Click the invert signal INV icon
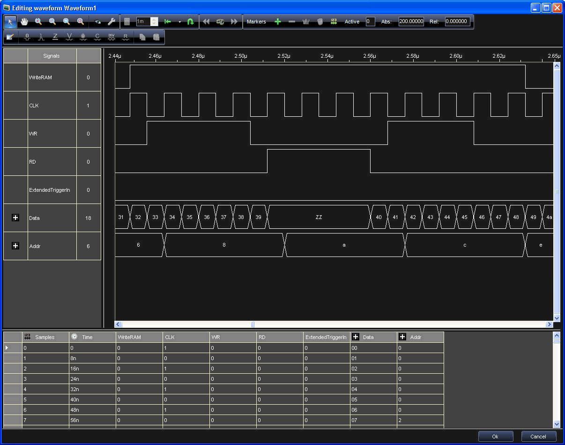The height and width of the screenshot is (445, 565). (x=112, y=37)
